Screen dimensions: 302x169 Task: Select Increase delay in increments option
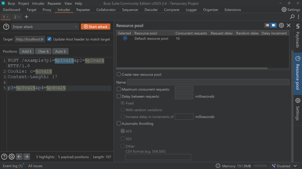pyautogui.click(x=123, y=116)
